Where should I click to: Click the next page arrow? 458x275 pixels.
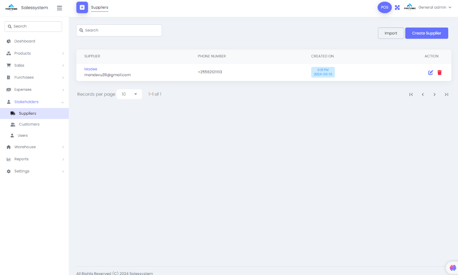tap(434, 94)
